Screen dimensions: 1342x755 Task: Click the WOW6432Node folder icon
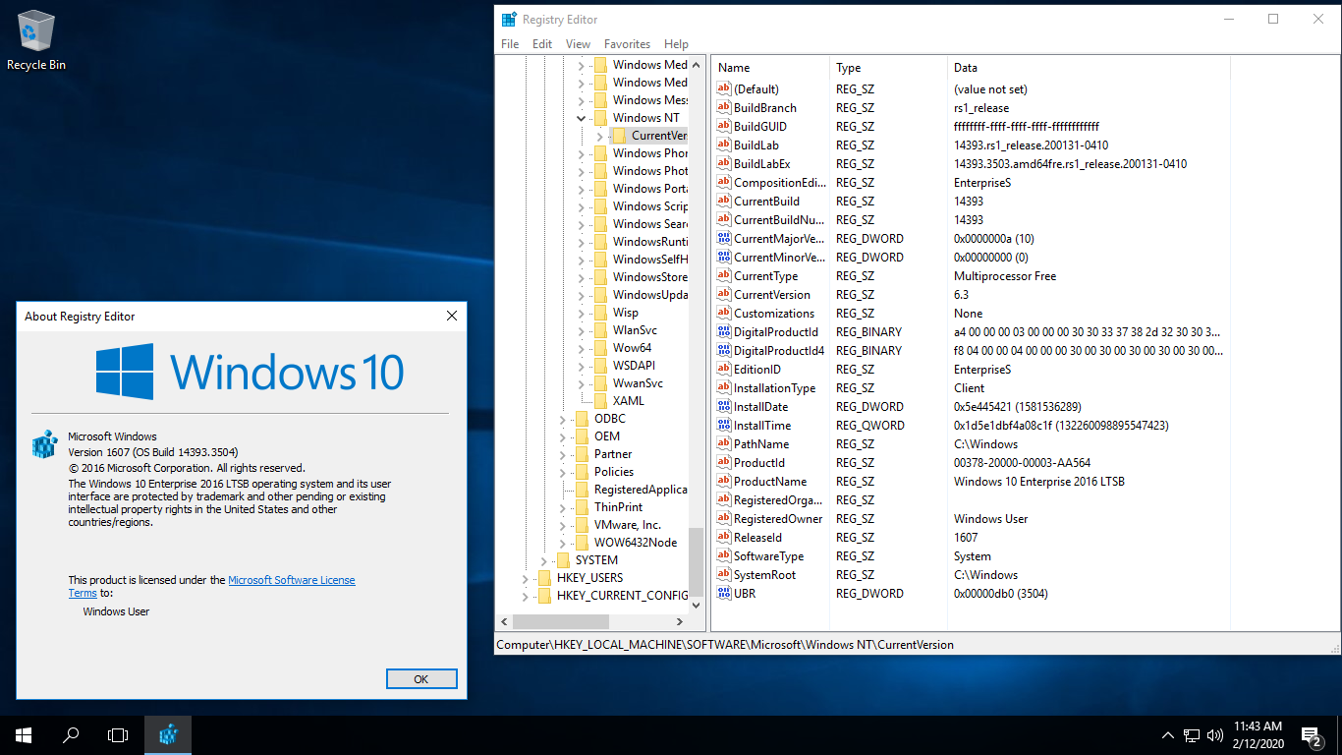(582, 543)
